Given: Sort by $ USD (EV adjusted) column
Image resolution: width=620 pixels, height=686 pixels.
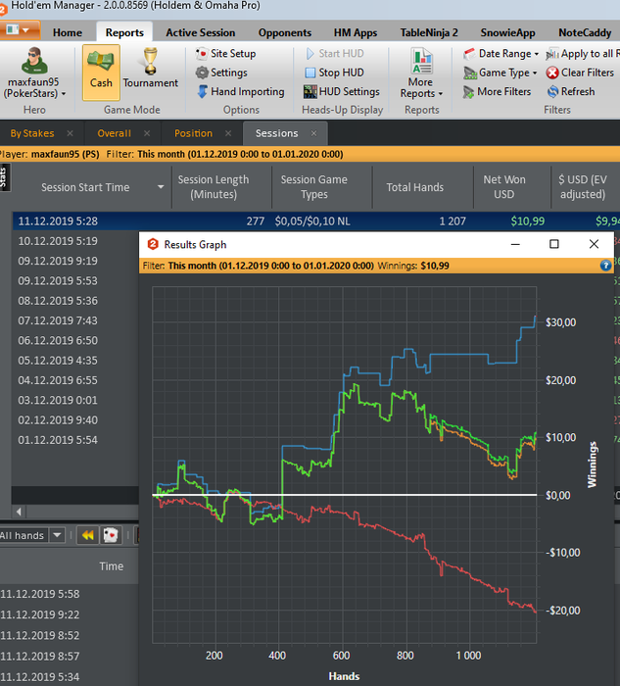Looking at the screenshot, I should pos(583,187).
